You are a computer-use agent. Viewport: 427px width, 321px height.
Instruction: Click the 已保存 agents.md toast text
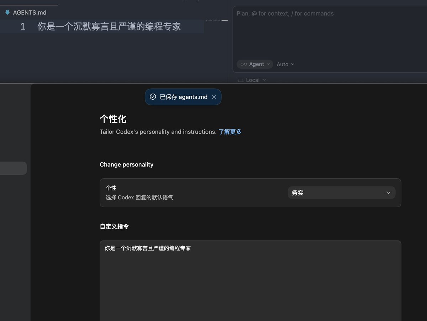coord(184,97)
